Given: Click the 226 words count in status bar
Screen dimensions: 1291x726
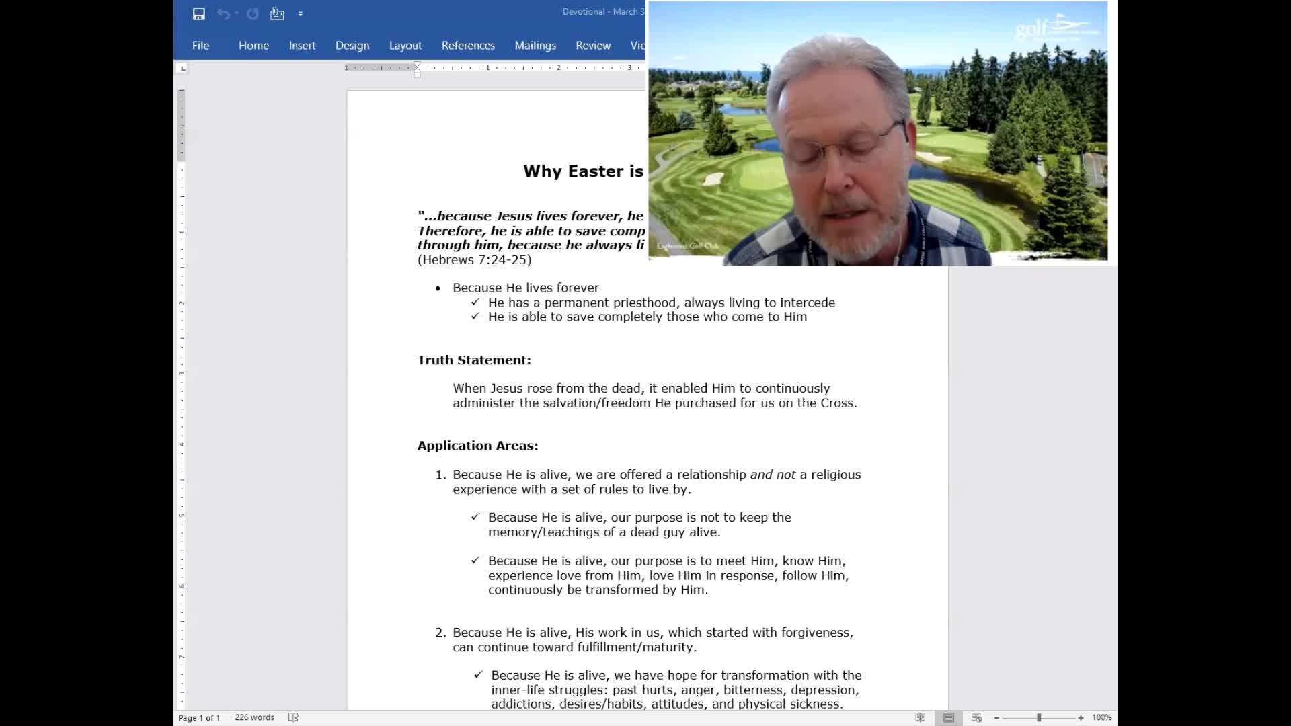Looking at the screenshot, I should (x=254, y=717).
